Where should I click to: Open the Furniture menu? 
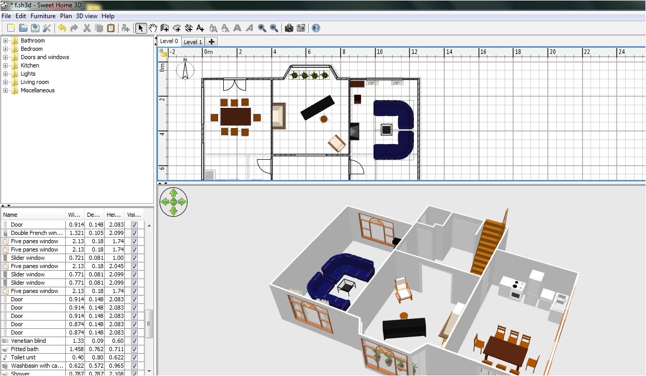pyautogui.click(x=43, y=16)
